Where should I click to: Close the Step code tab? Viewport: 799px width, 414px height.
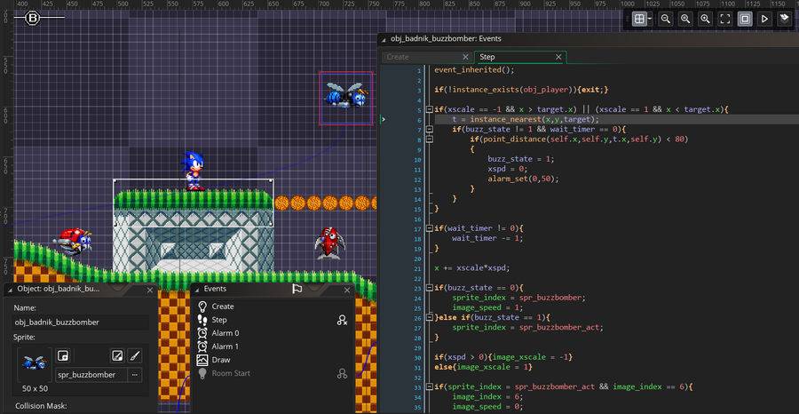[558, 57]
